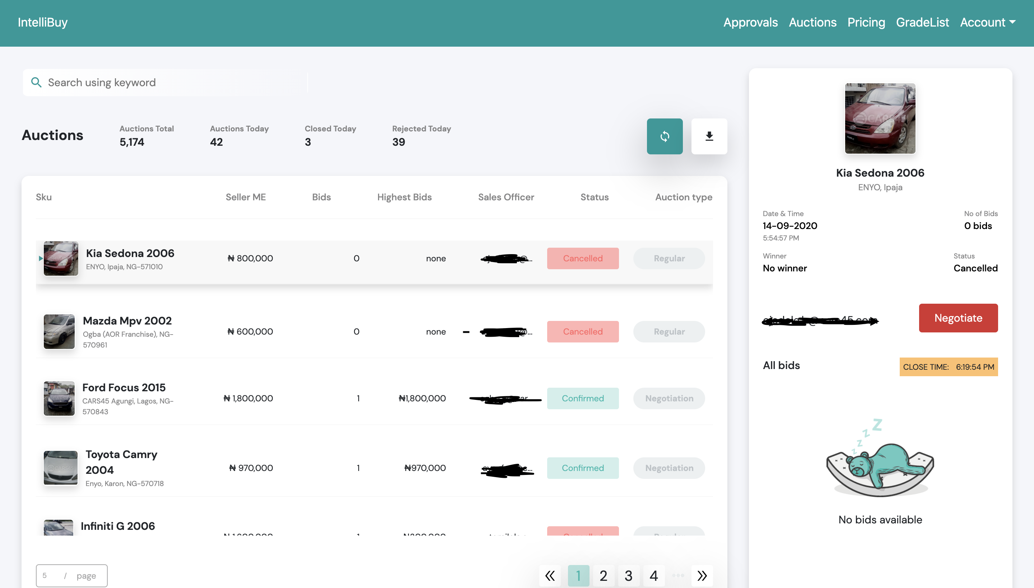
Task: Switch to the Pricing nav item
Action: click(866, 22)
